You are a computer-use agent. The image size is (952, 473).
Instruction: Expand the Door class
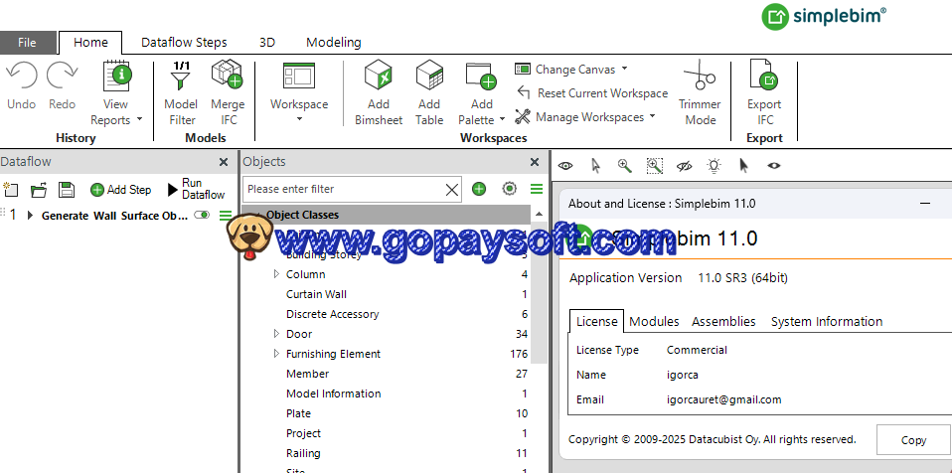tap(276, 333)
